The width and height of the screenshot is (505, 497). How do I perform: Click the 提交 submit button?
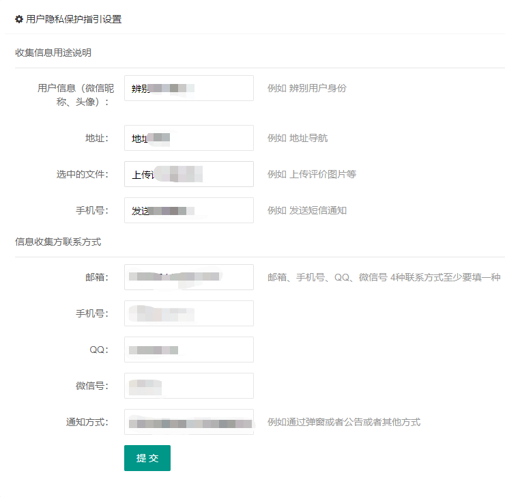[x=147, y=457]
